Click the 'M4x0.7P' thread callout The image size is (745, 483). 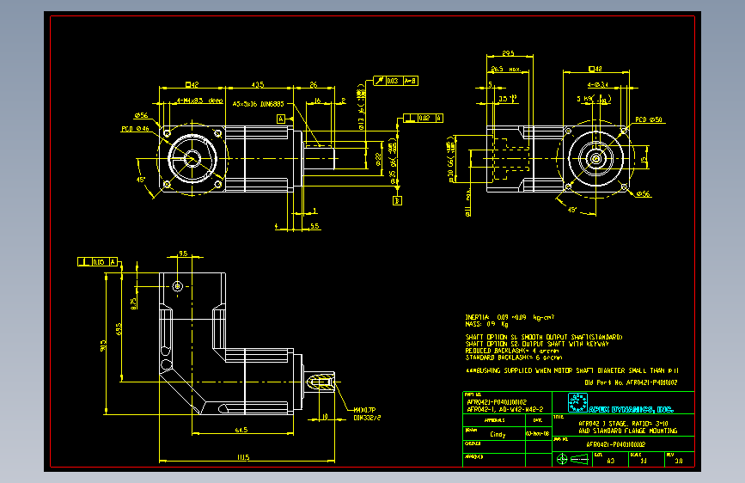(x=364, y=410)
